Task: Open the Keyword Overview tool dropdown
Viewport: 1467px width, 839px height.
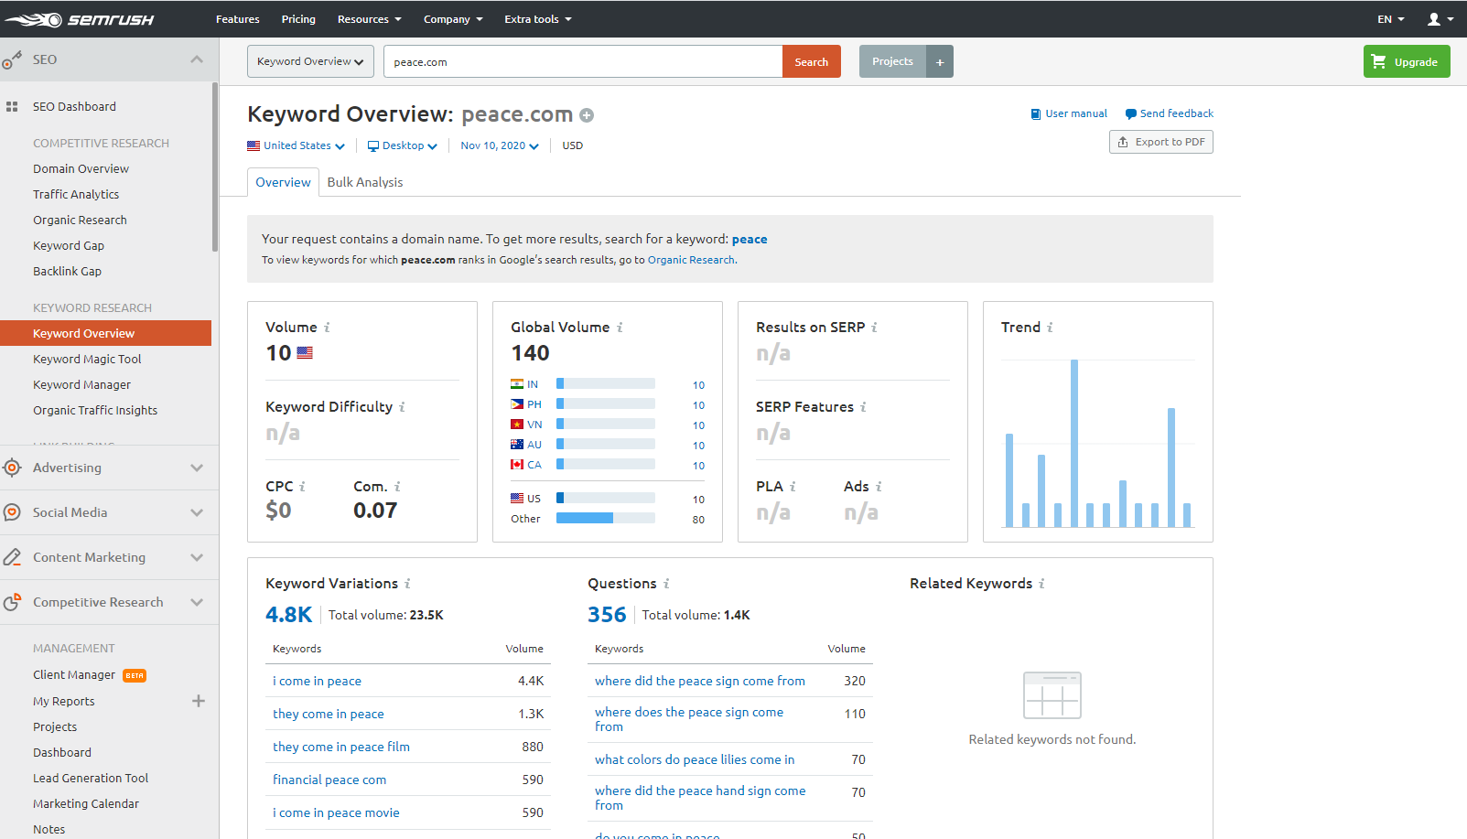Action: click(x=310, y=61)
